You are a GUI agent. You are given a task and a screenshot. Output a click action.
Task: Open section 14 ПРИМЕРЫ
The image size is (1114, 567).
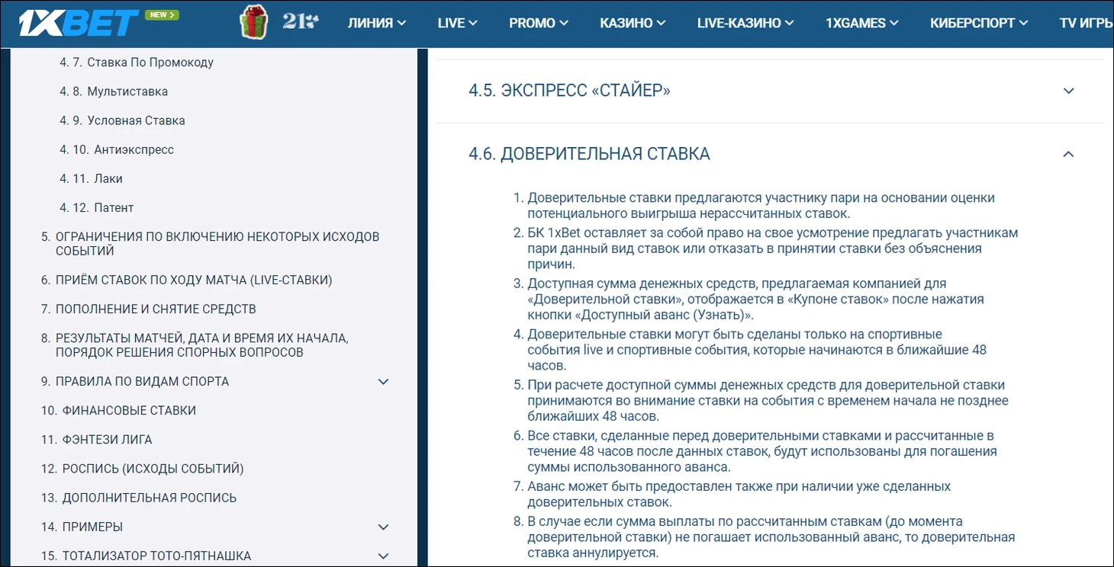coord(82,527)
